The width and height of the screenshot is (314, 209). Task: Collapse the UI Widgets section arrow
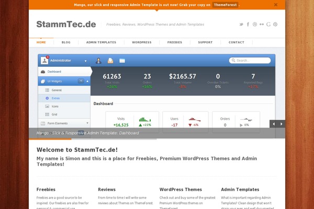87,81
